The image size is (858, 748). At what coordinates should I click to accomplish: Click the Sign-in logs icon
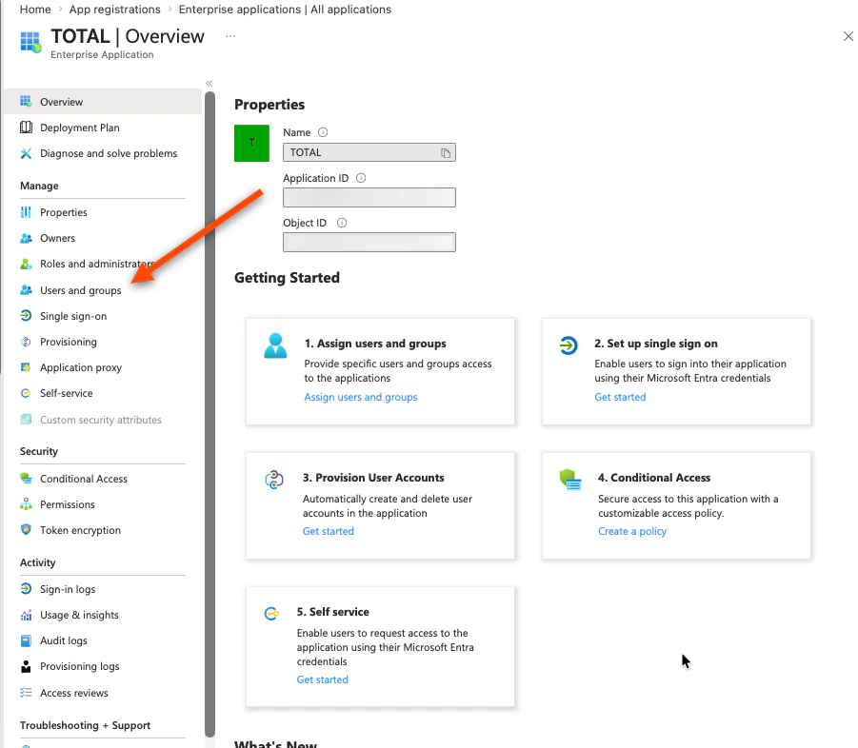26,588
